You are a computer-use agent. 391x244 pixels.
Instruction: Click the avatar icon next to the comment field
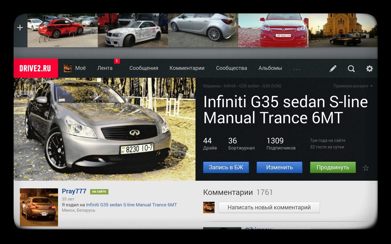[x=209, y=207]
